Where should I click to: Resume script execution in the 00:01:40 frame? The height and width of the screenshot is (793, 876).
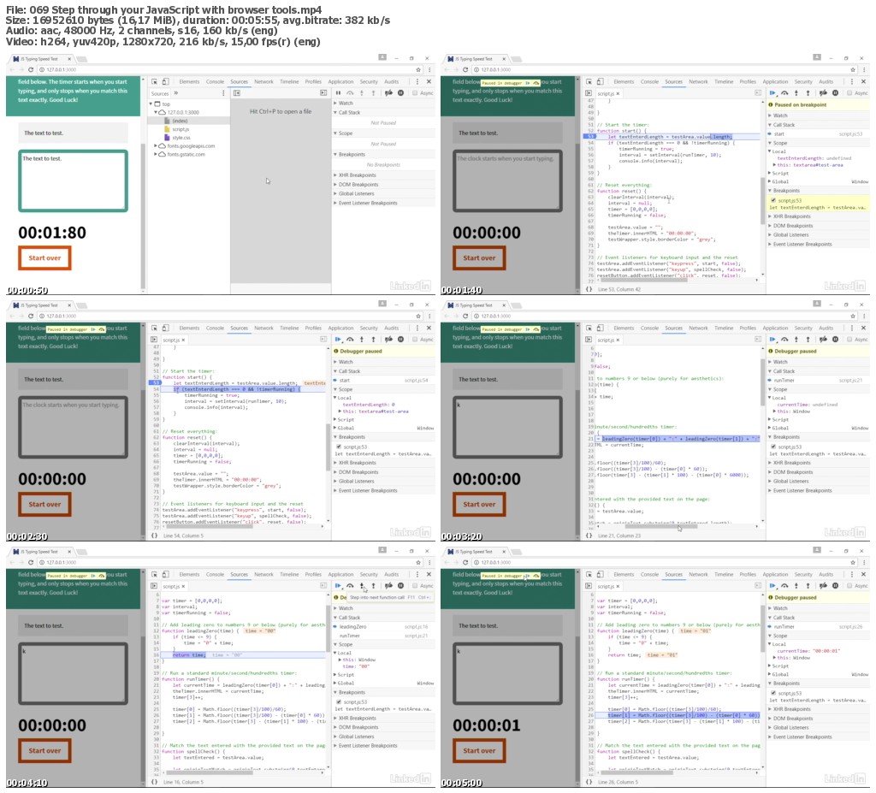(772, 92)
